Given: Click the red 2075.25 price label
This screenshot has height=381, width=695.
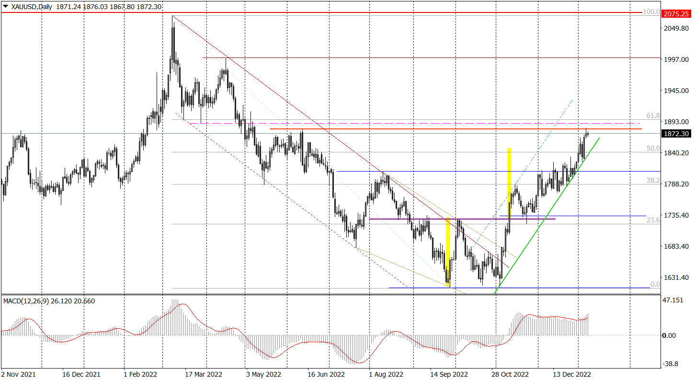Looking at the screenshot, I should coord(676,14).
